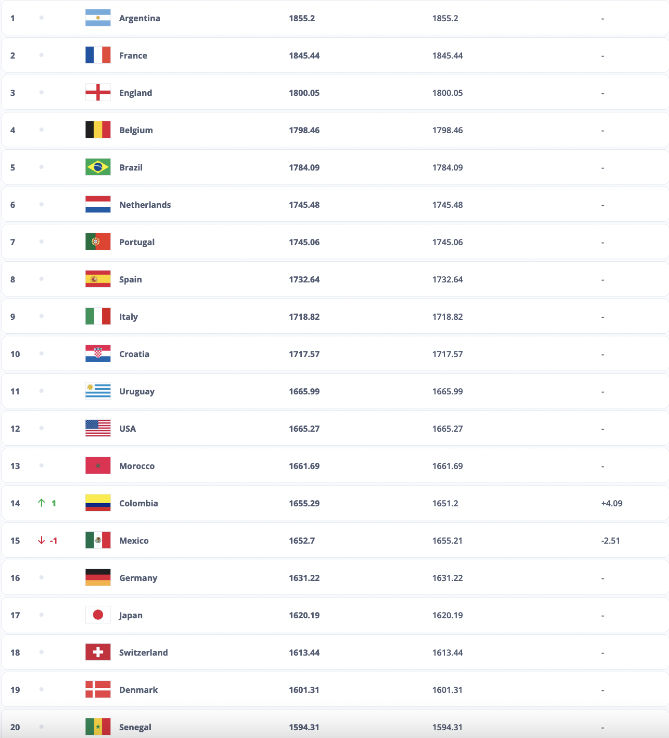Open the France team link
This screenshot has width=669, height=738.
click(133, 55)
